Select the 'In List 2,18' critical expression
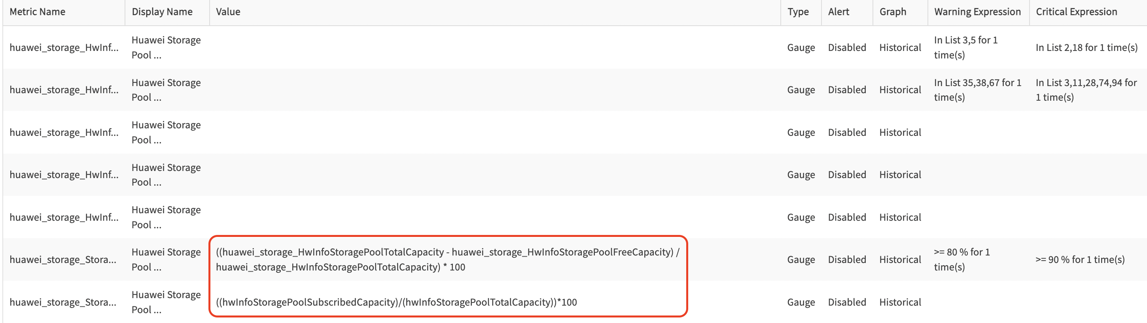This screenshot has width=1147, height=323. (1086, 47)
